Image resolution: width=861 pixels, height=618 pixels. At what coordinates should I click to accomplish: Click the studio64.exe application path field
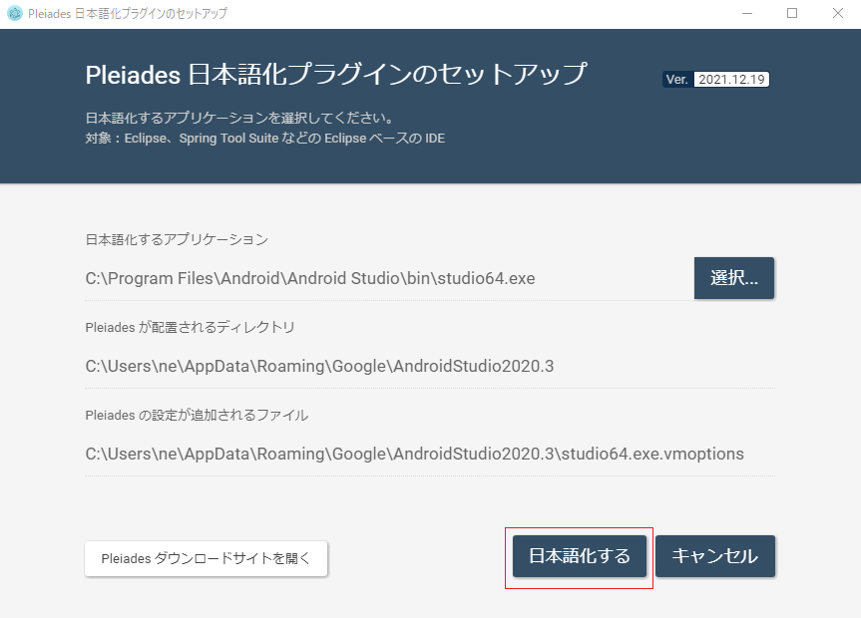click(x=389, y=279)
